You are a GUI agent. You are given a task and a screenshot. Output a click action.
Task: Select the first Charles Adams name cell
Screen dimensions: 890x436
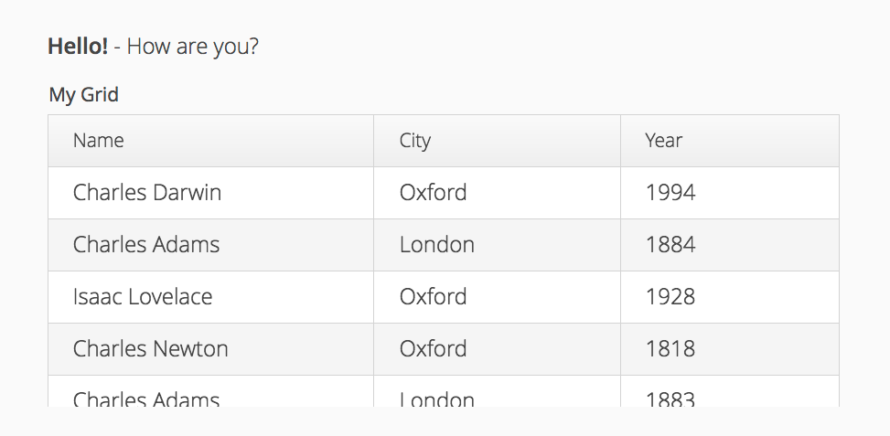(x=210, y=245)
